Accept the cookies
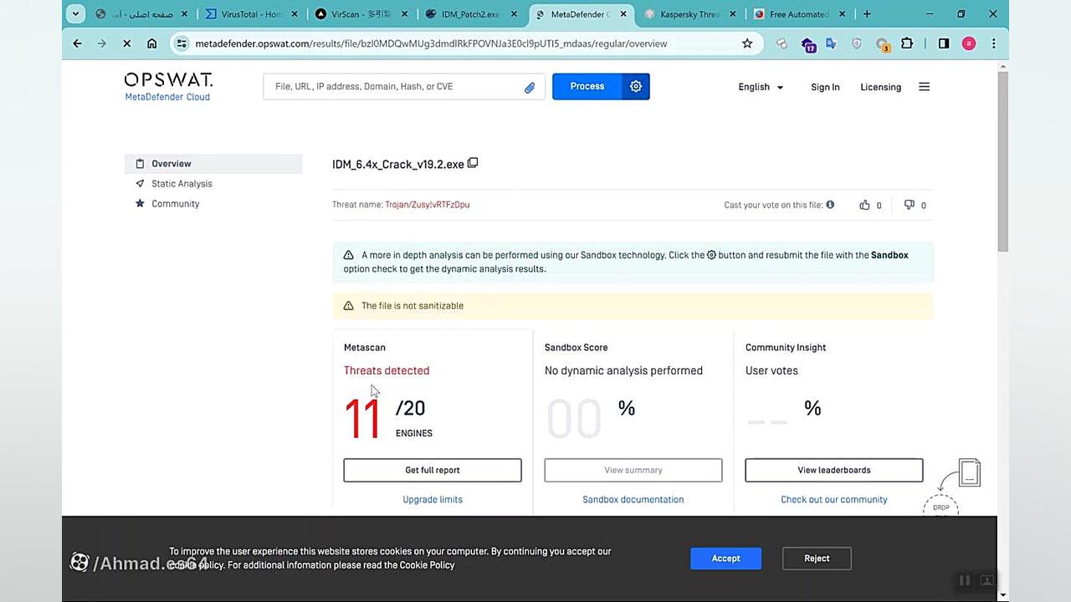This screenshot has height=602, width=1071. pos(725,559)
